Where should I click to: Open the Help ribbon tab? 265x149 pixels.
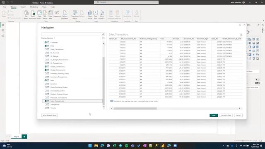[x=53, y=7]
